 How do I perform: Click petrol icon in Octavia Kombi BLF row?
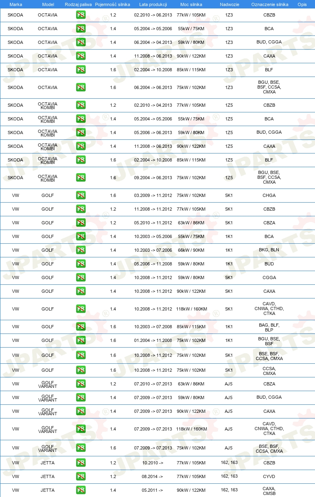(x=81, y=160)
